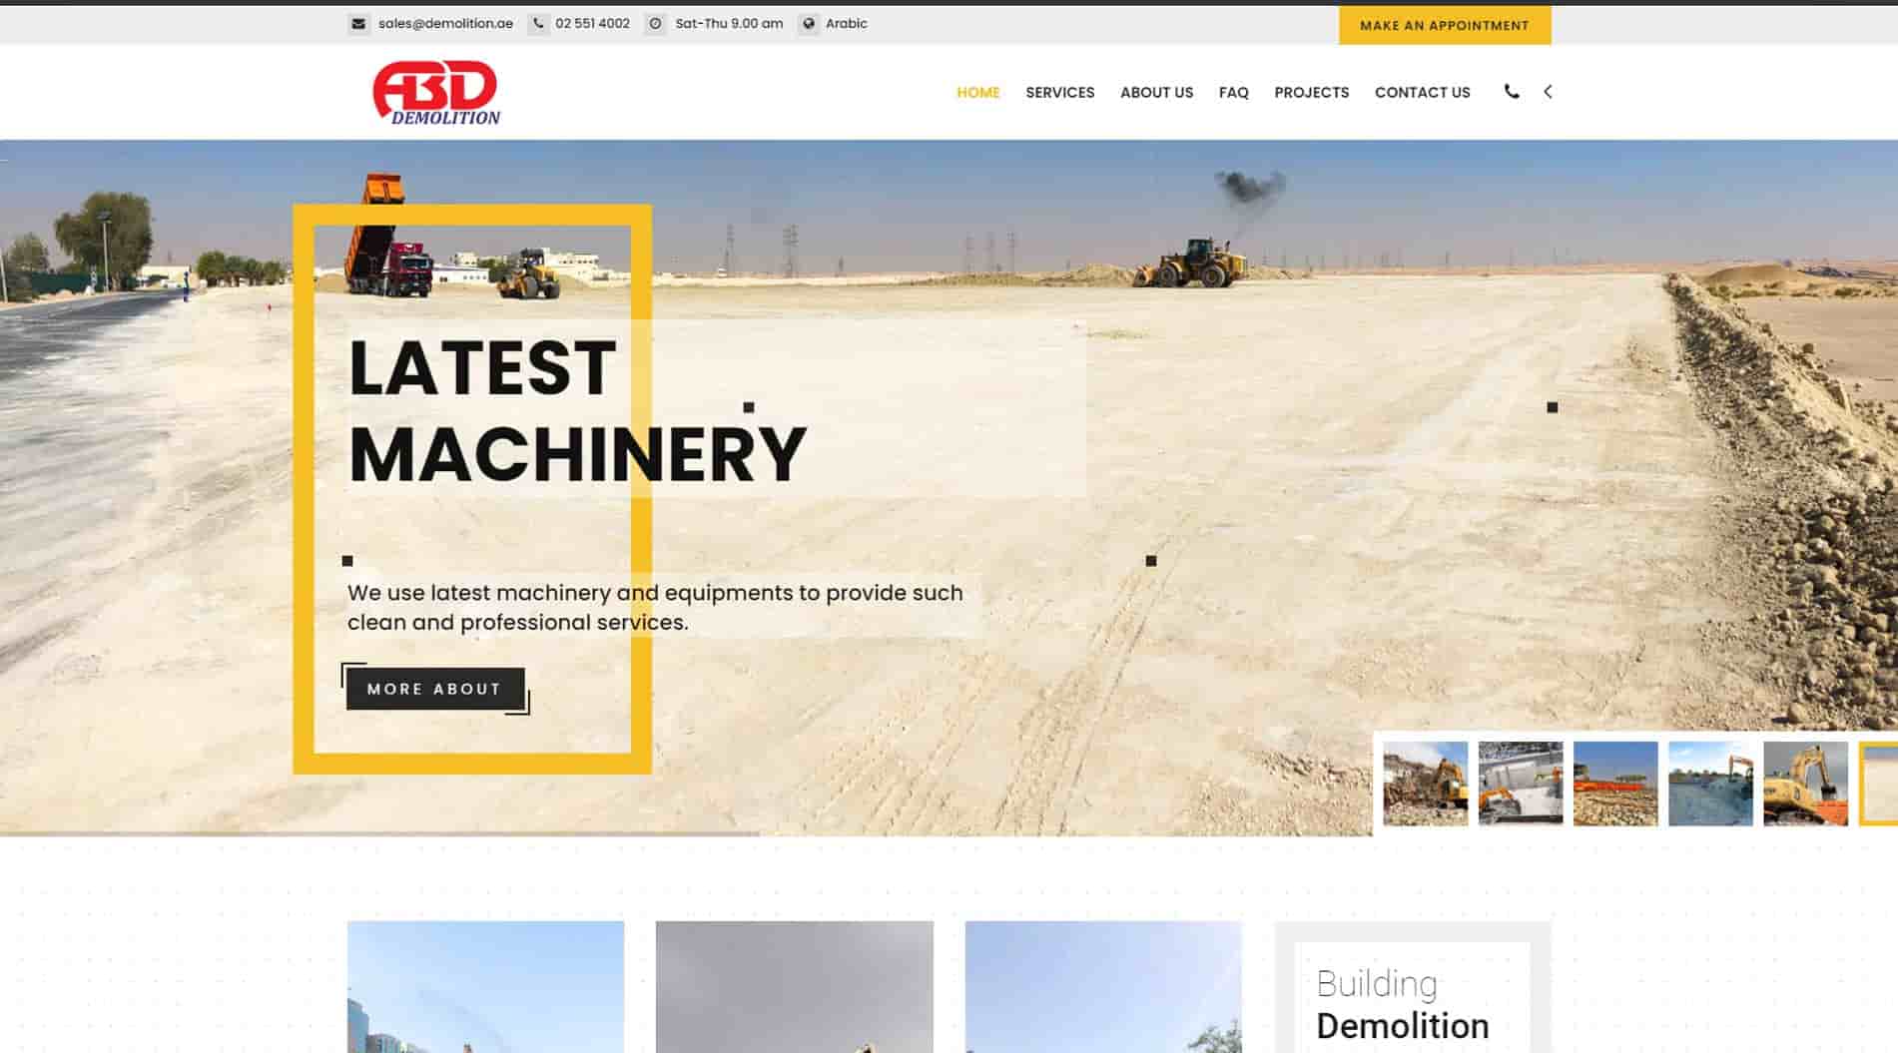Select fifth slider thumbnail of yellow excavator
1898x1053 pixels.
click(1805, 784)
